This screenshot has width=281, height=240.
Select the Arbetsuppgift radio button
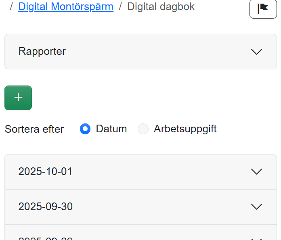click(143, 129)
